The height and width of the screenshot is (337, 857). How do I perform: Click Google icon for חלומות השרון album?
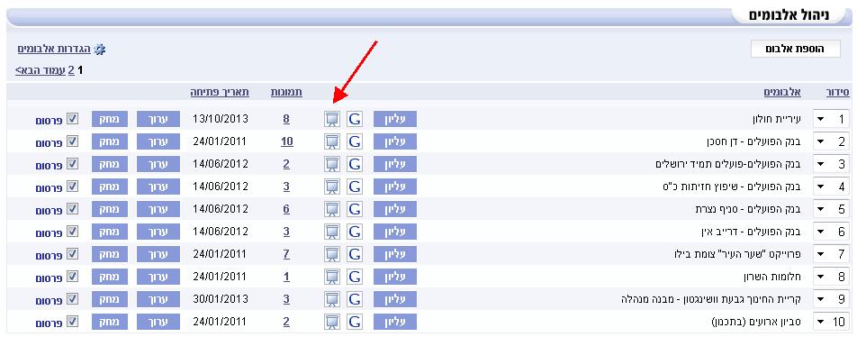(x=355, y=277)
